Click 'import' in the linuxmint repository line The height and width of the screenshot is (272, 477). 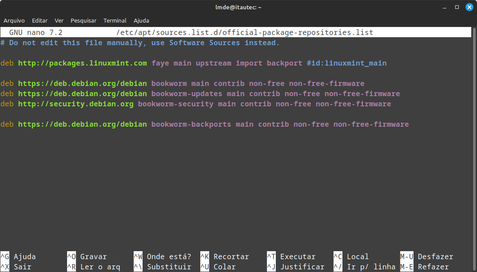pyautogui.click(x=249, y=63)
